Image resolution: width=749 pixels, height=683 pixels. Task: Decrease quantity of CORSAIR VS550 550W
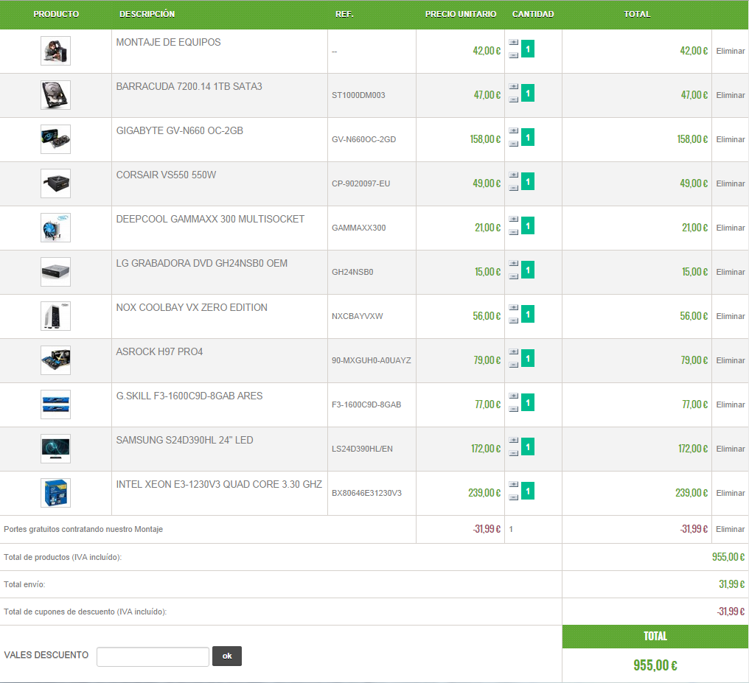(514, 188)
